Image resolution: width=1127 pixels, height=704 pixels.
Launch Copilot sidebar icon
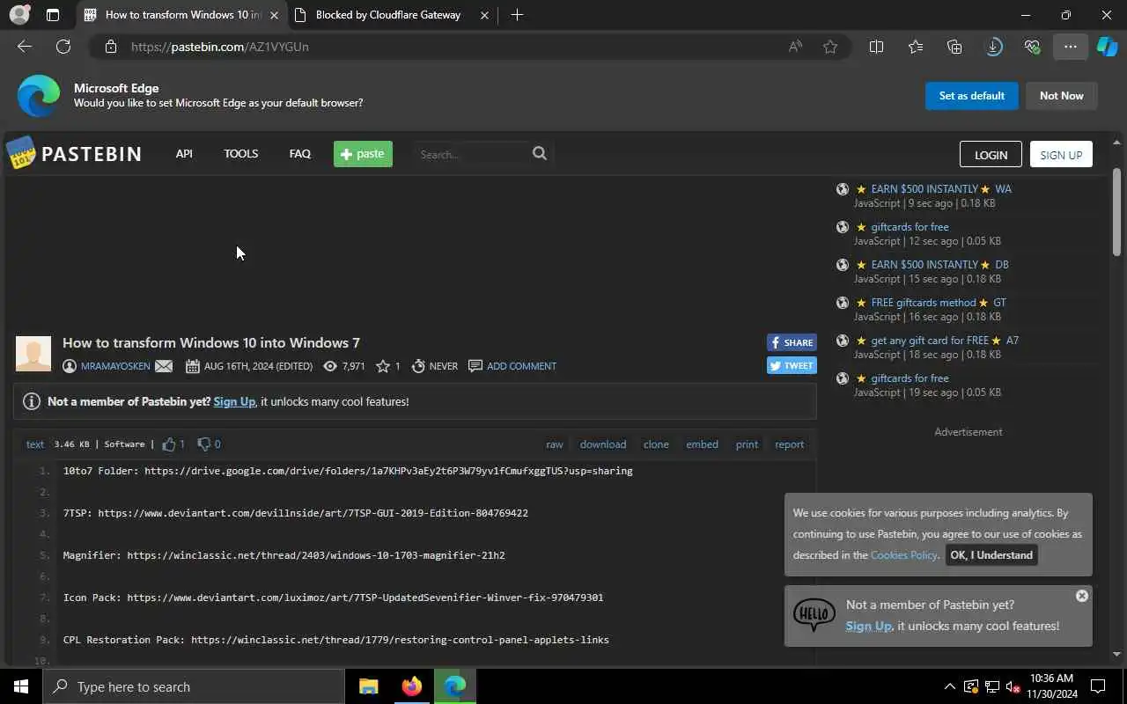point(1108,47)
